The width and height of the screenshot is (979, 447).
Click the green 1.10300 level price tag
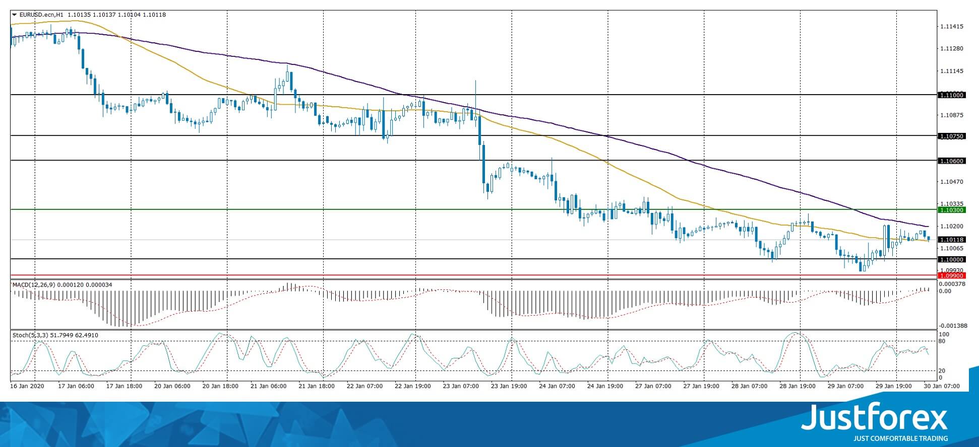951,209
